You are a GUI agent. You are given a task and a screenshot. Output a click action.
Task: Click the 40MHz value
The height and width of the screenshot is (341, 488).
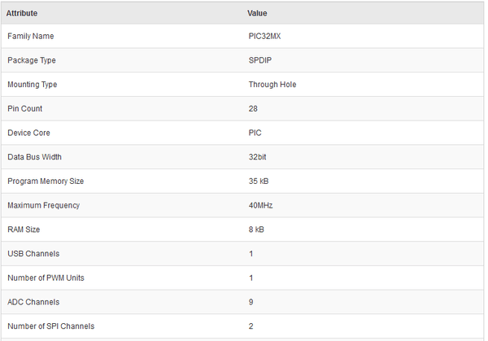[x=260, y=205]
